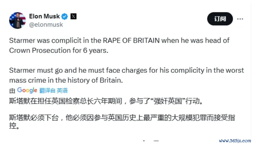Subscribe using the 订阅 button
The height and width of the screenshot is (145, 253).
point(220,19)
